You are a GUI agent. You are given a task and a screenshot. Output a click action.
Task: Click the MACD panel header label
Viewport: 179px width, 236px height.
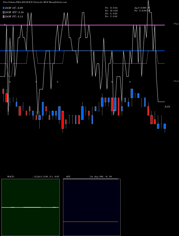tap(11, 177)
